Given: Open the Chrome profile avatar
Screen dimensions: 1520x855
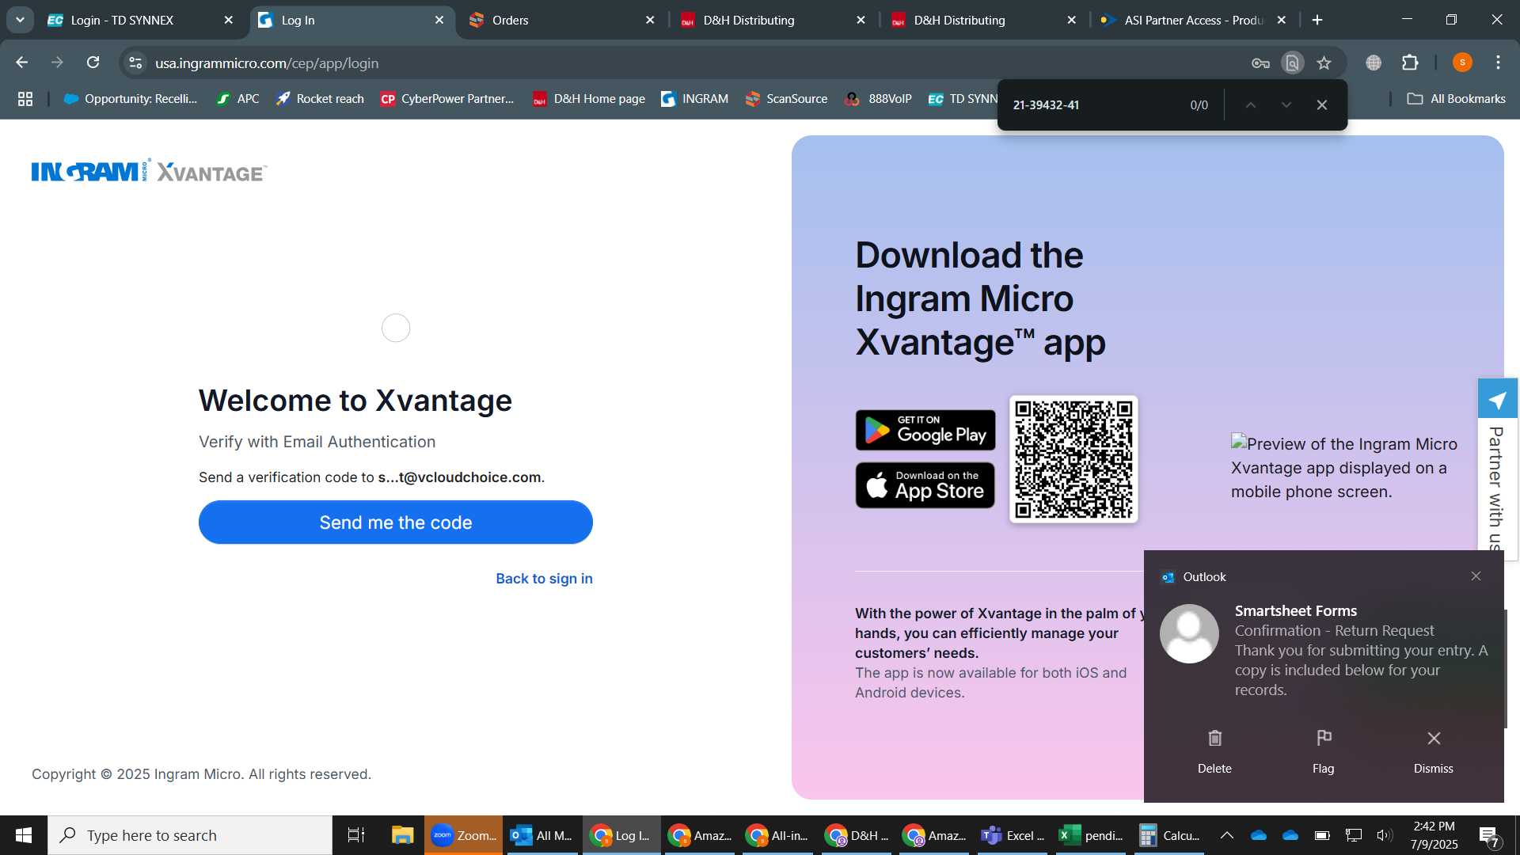Looking at the screenshot, I should (x=1462, y=63).
